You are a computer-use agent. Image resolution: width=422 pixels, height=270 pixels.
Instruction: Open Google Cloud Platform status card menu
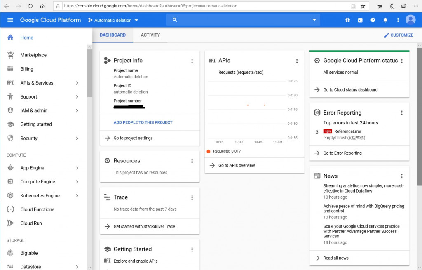click(x=402, y=61)
